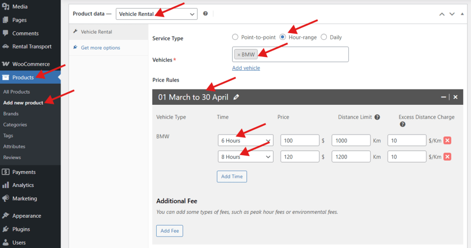This screenshot has height=248, width=471.
Task: Open the 6 Hours time dropdown
Action: 245,140
